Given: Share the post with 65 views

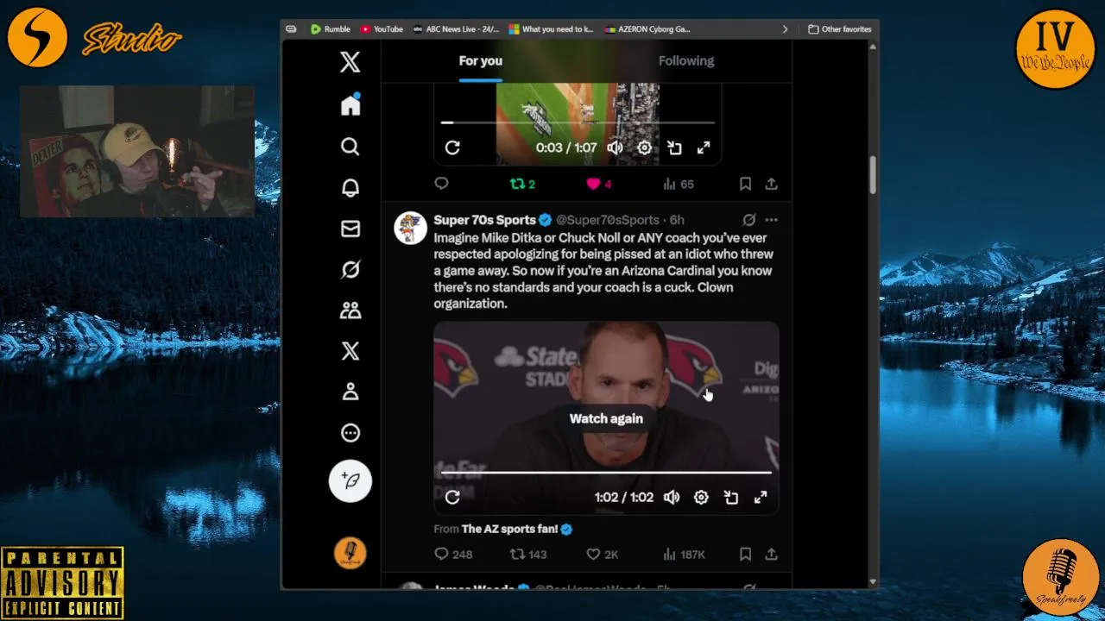Looking at the screenshot, I should click(771, 184).
